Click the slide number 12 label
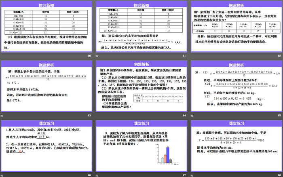 (279, 56)
